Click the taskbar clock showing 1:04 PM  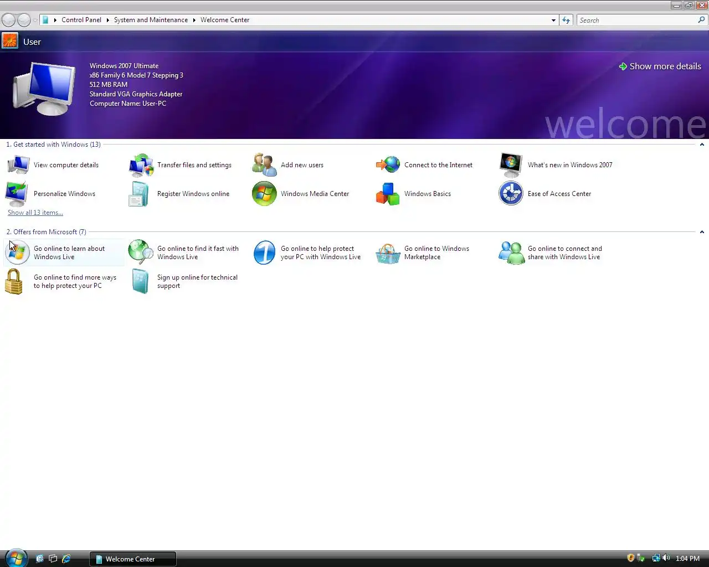coord(687,559)
